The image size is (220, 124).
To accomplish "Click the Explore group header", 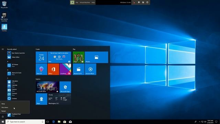I will [x=38, y=79].
